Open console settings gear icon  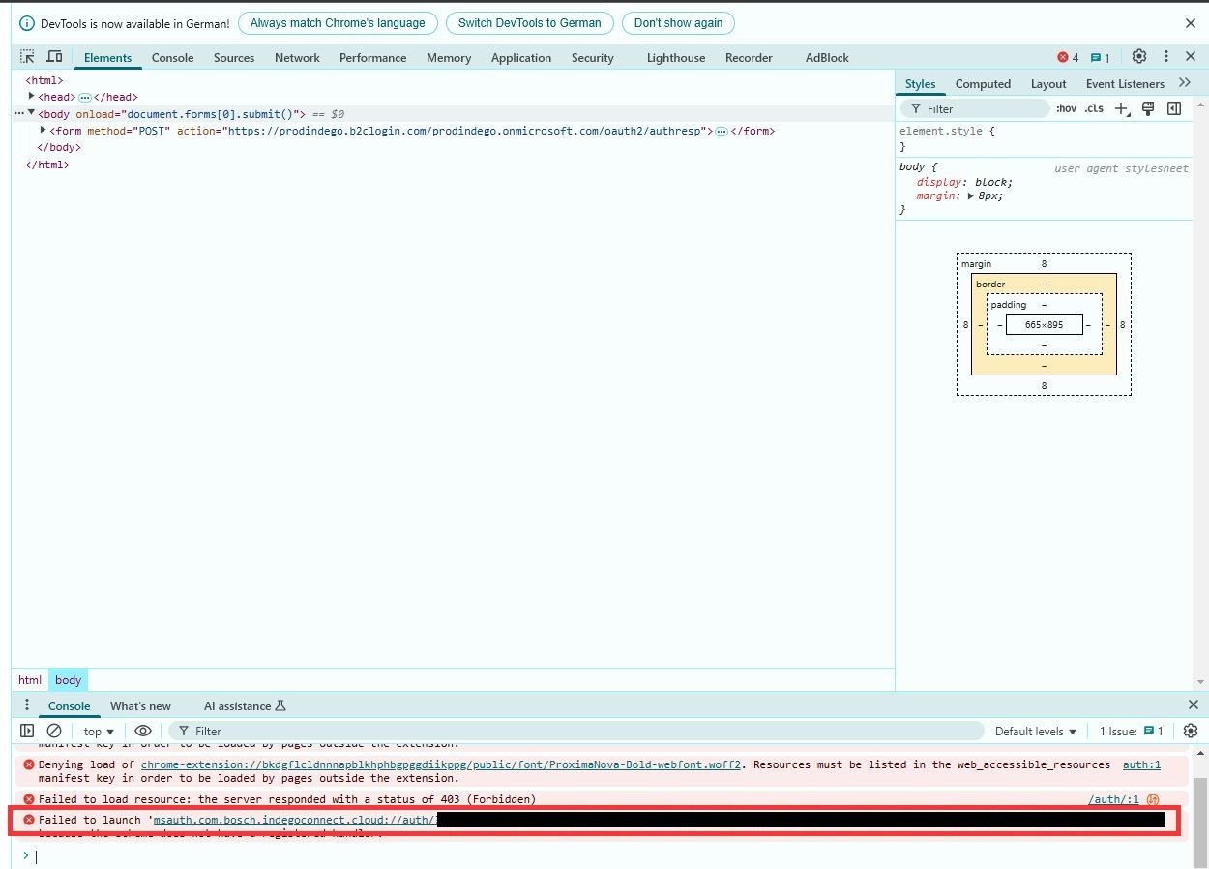[1191, 731]
